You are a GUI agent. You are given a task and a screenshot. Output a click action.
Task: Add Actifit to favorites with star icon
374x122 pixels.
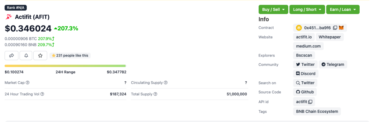point(40,56)
